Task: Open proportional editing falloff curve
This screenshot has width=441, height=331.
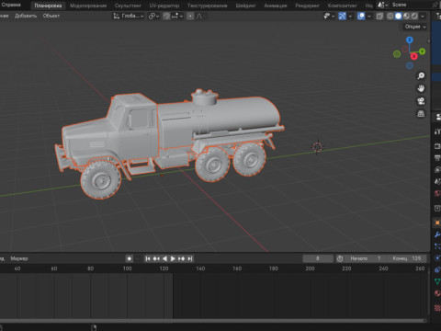Action: (199, 16)
